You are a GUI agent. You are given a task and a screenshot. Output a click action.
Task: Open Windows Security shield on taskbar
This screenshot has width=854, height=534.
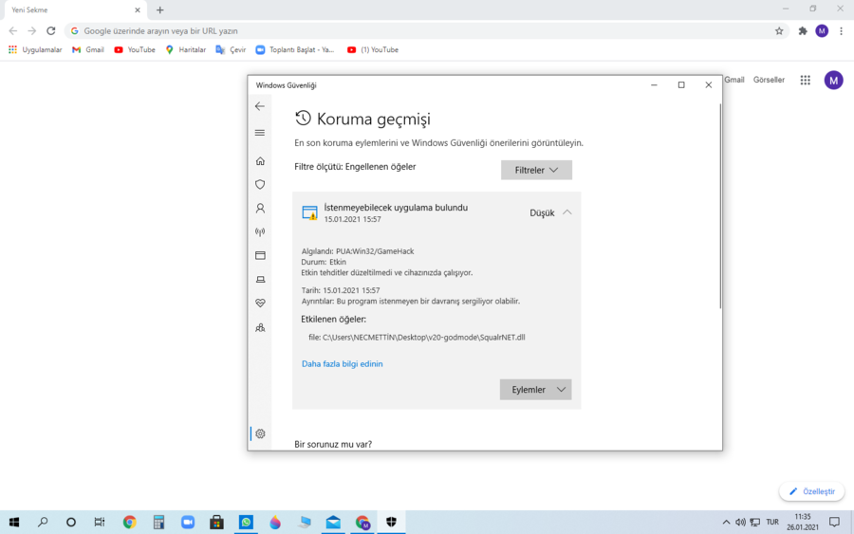point(391,522)
